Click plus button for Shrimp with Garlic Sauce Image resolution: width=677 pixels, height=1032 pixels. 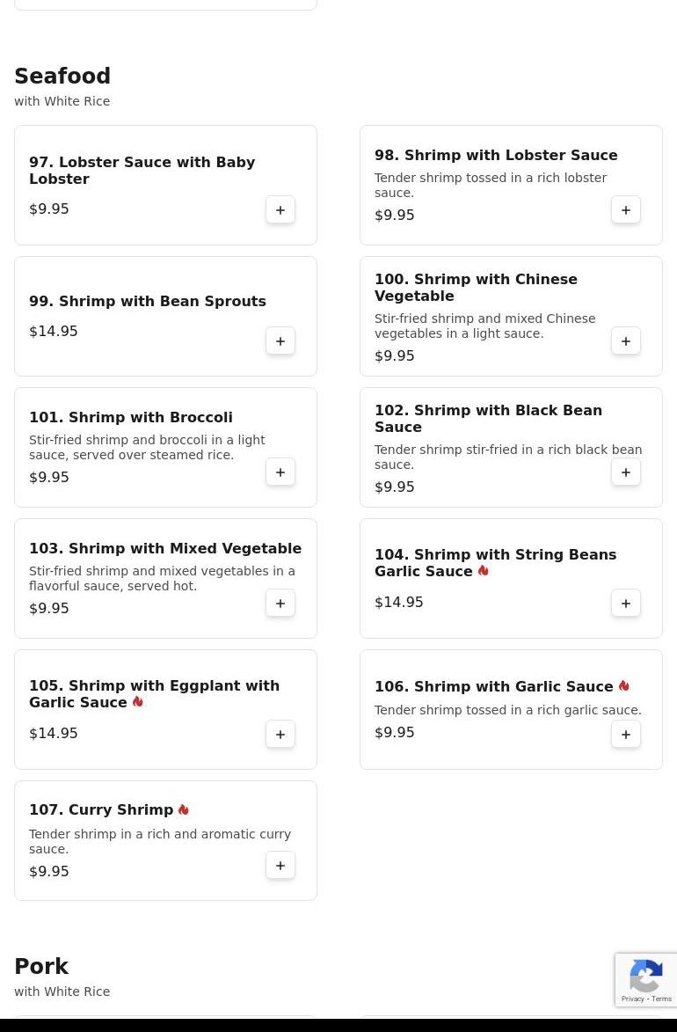tap(626, 735)
